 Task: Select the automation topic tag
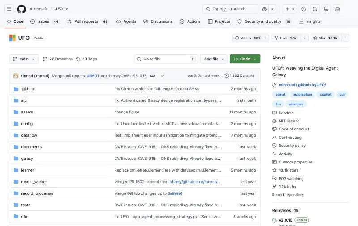[303, 95]
